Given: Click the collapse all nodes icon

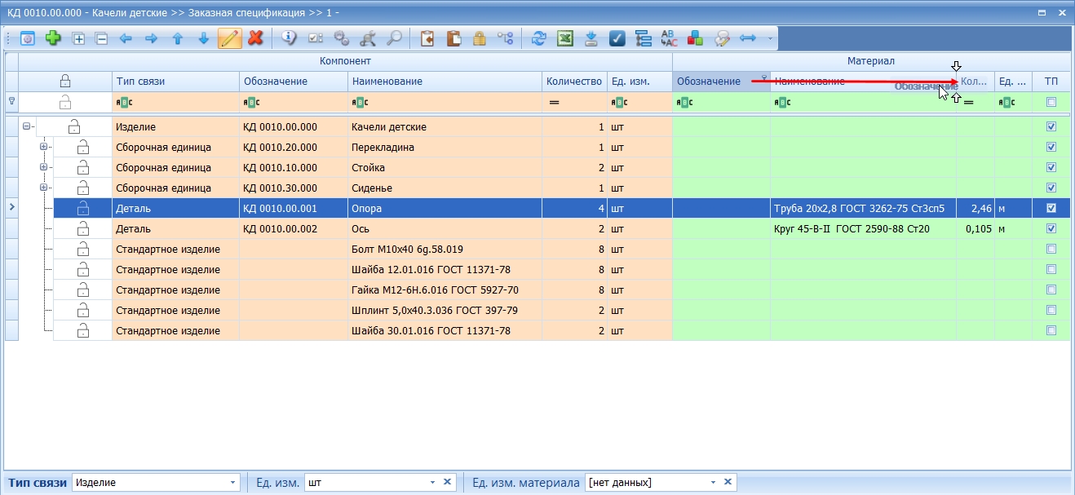Looking at the screenshot, I should coord(102,38).
